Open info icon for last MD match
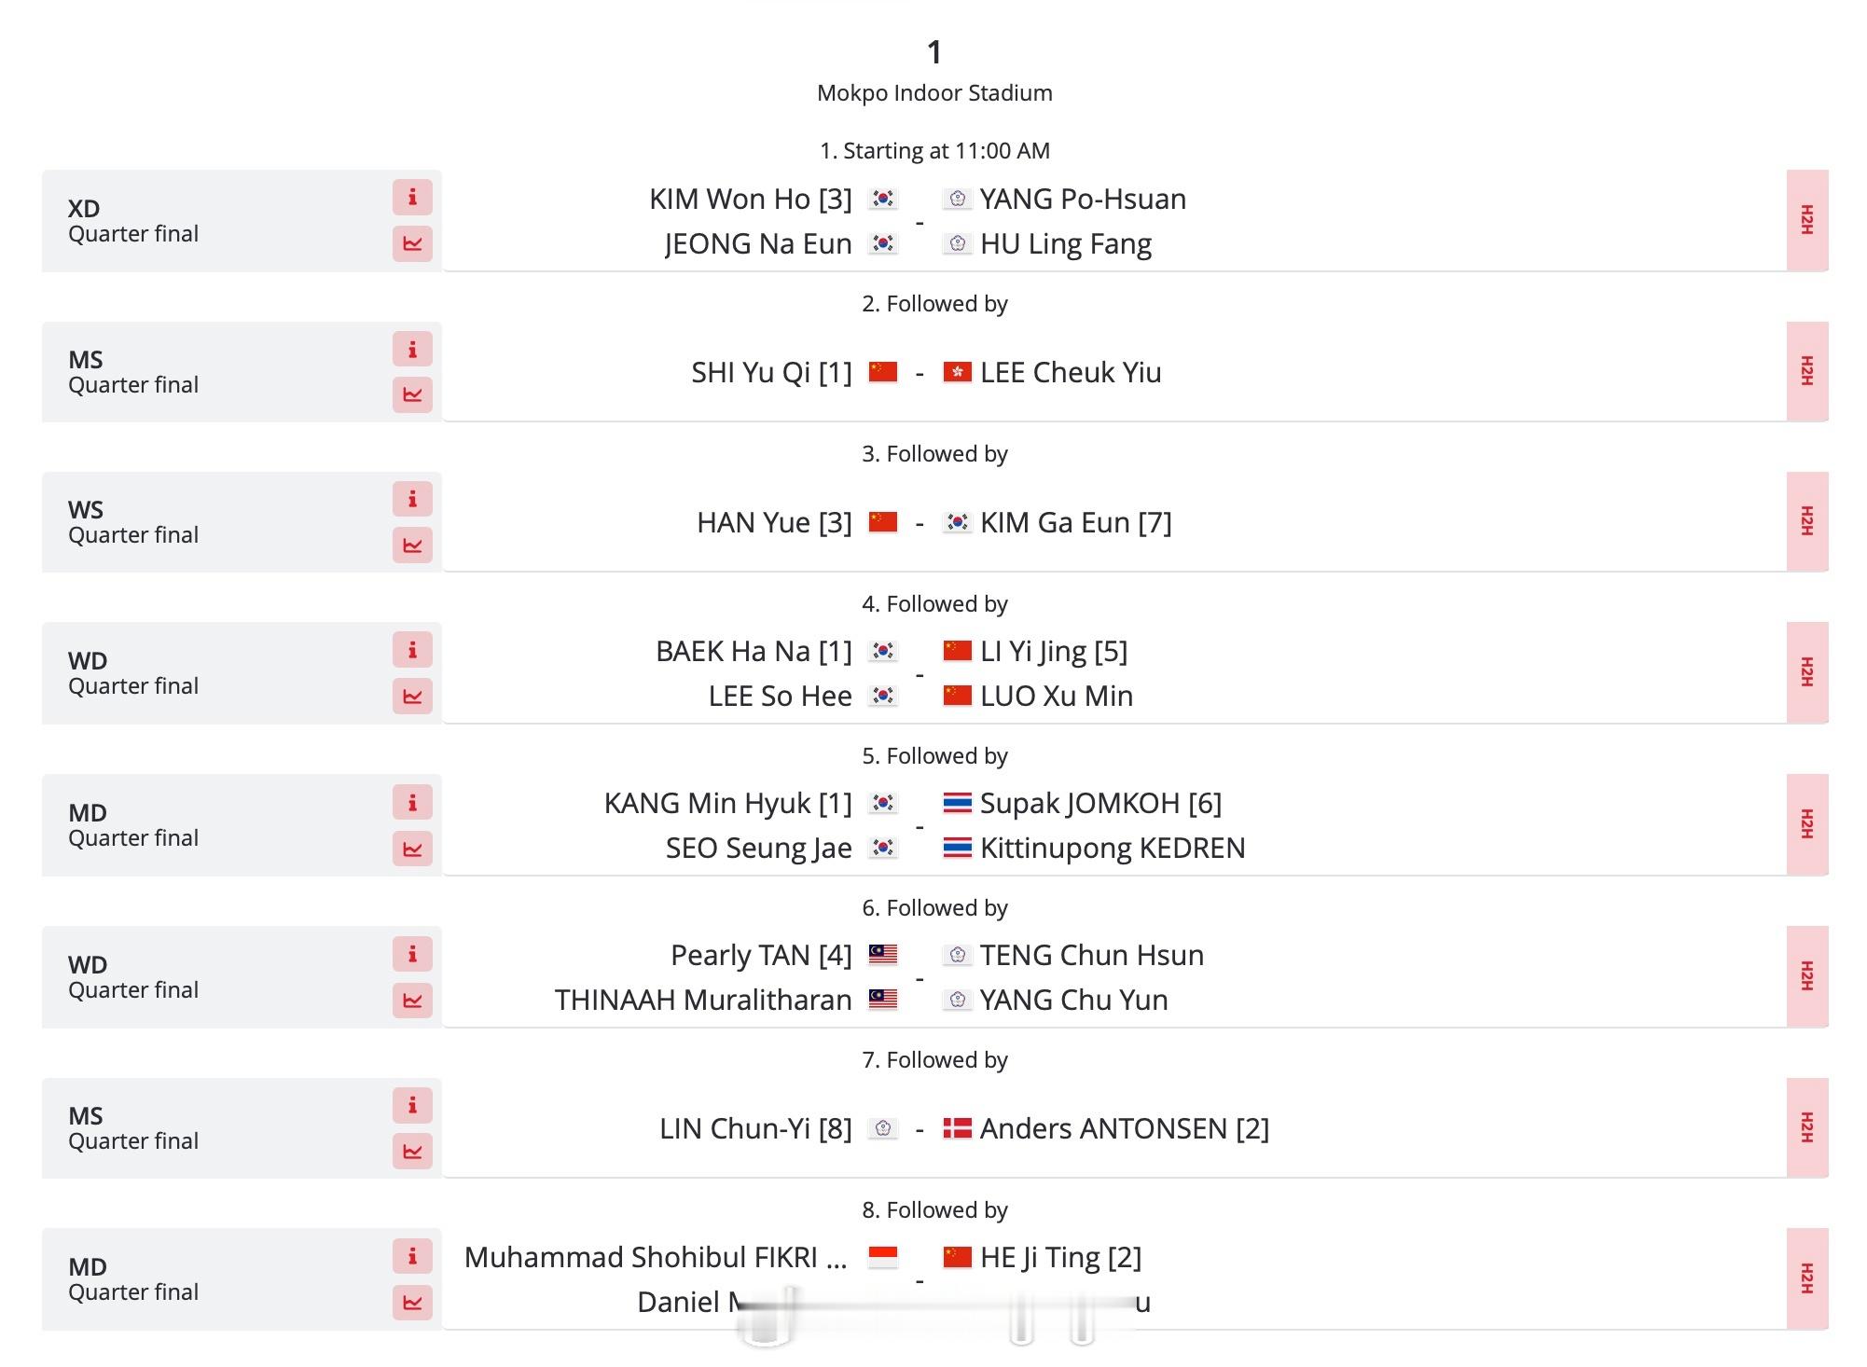Image resolution: width=1867 pixels, height=1367 pixels. [412, 1256]
